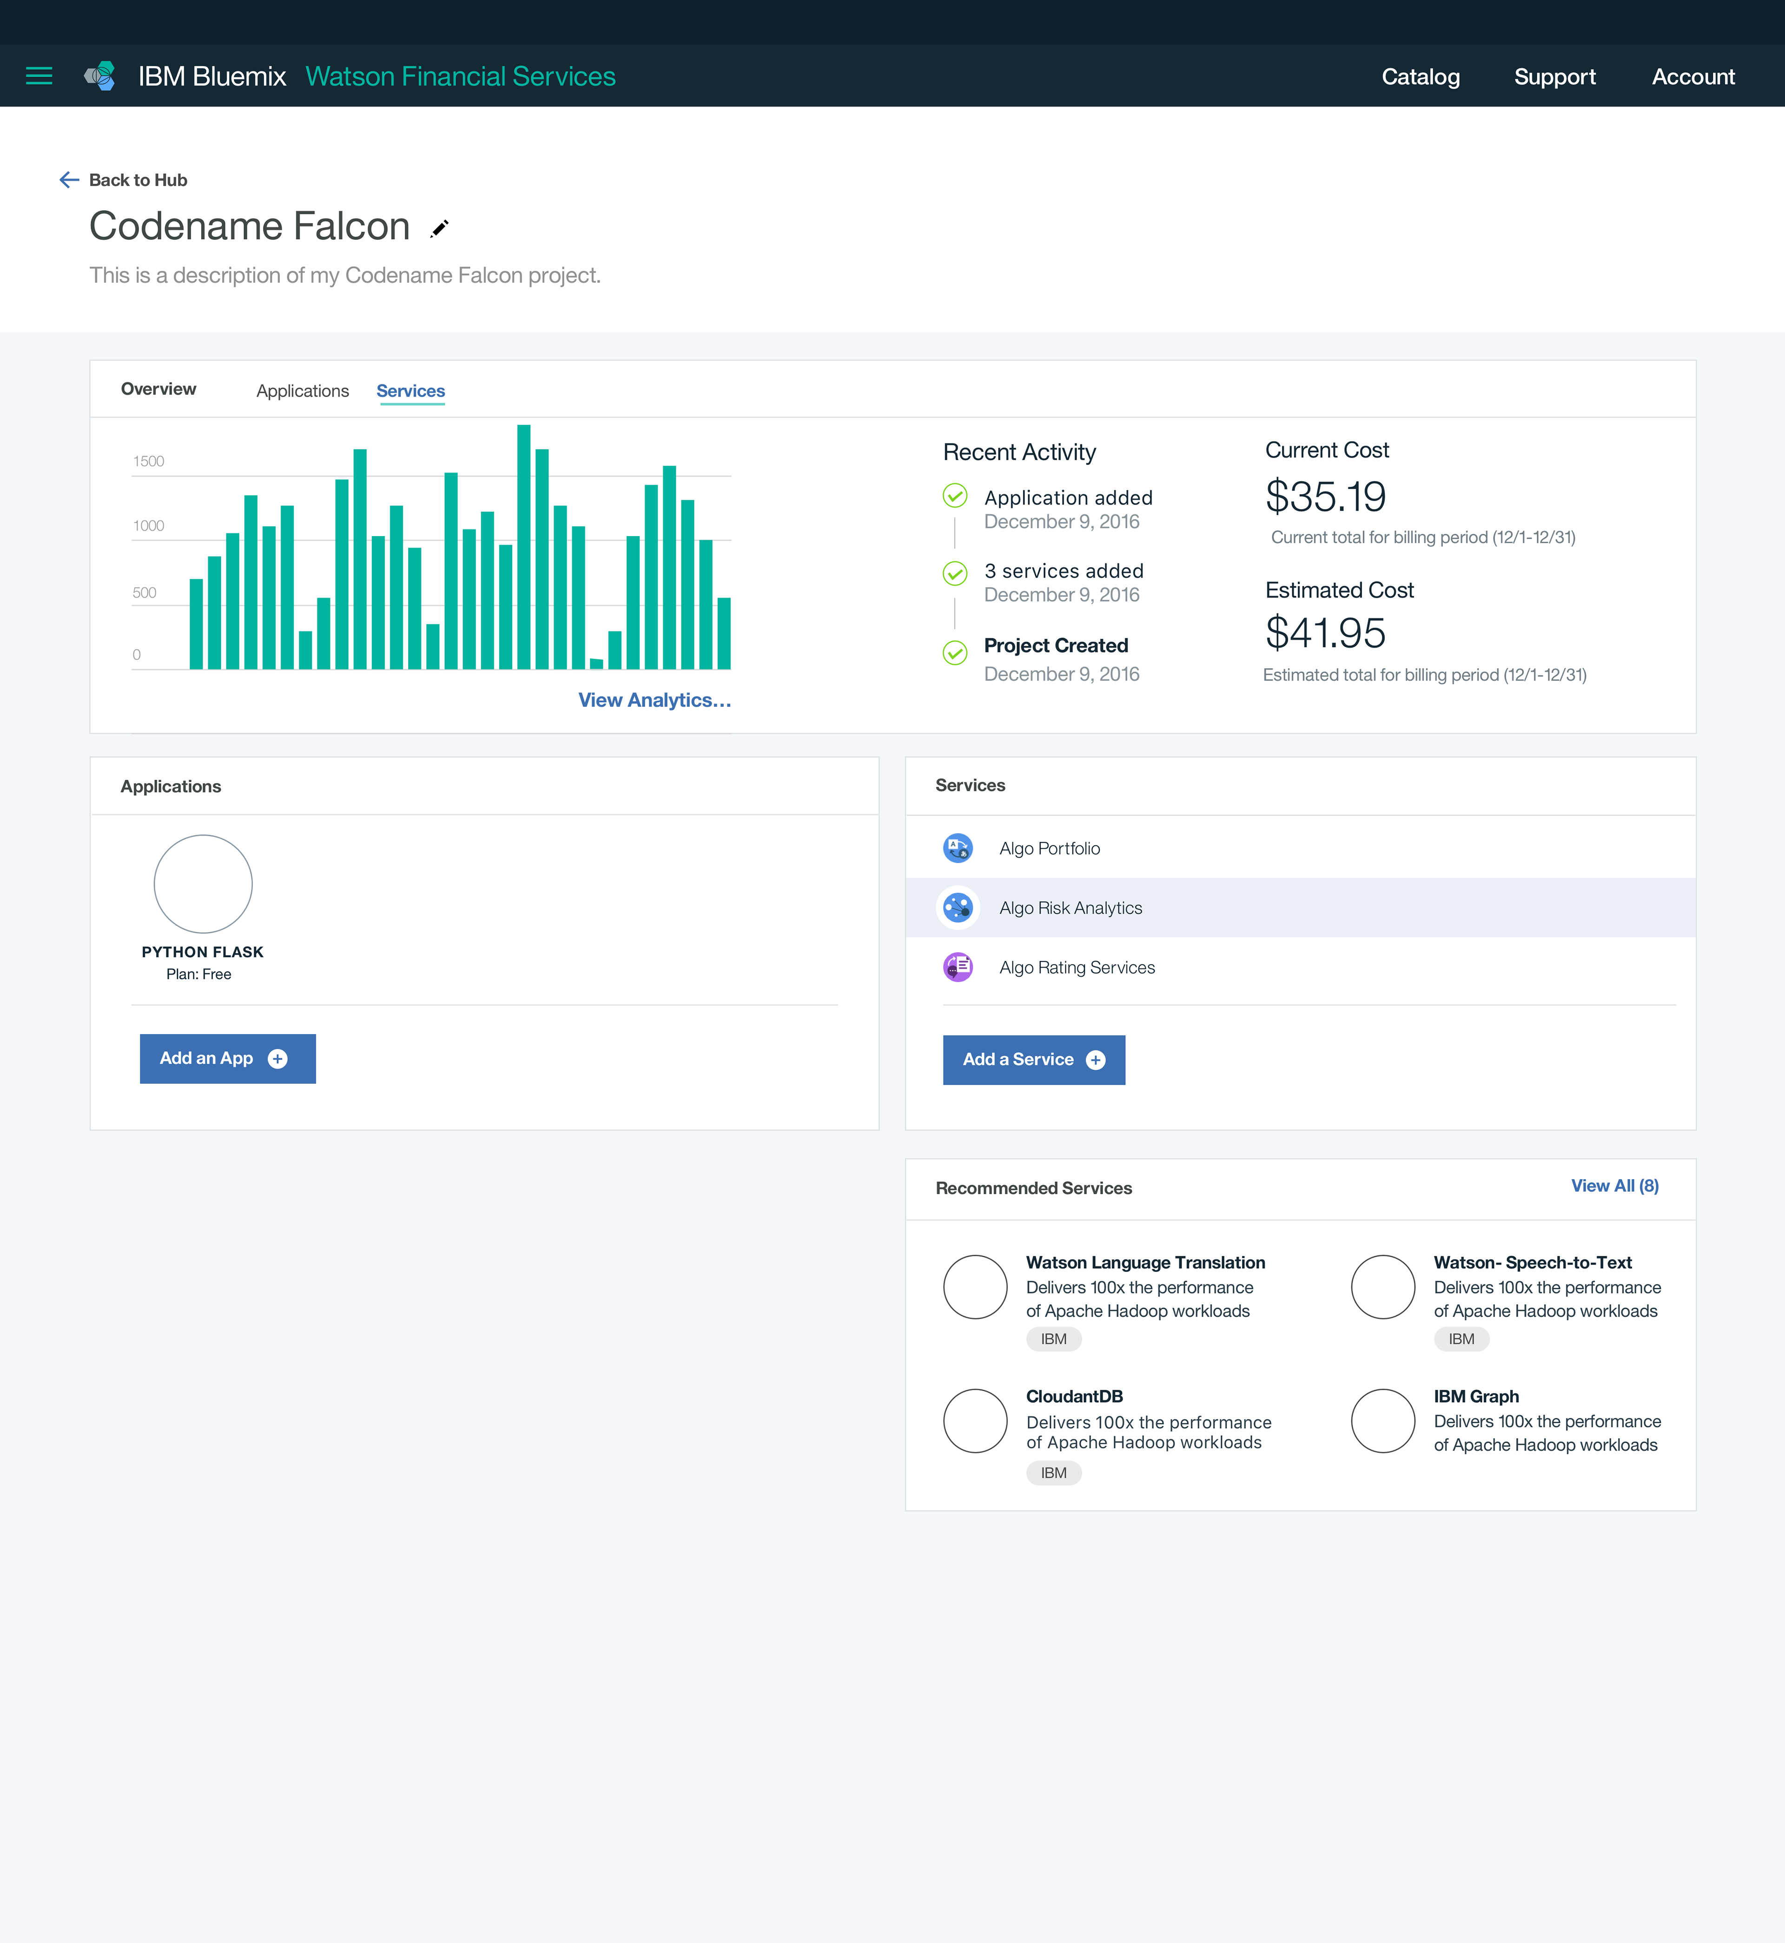Open Account in the top navigation
This screenshot has width=1785, height=1943.
1692,76
